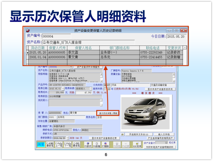Viewport: 213px width, 161px height.
Task: Click phone cell 0755-22293349
Action: coord(153,52)
